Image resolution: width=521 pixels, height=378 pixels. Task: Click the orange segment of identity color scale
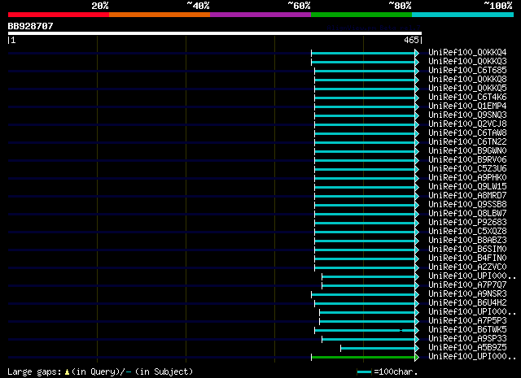(160, 15)
